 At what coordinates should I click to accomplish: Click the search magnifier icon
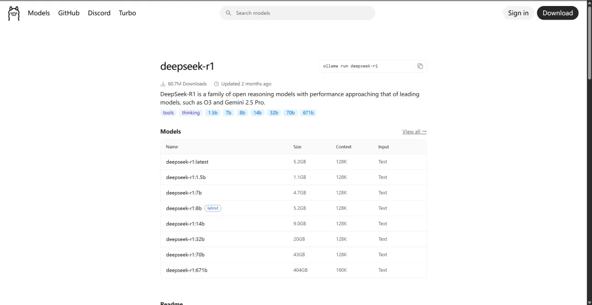coord(229,13)
